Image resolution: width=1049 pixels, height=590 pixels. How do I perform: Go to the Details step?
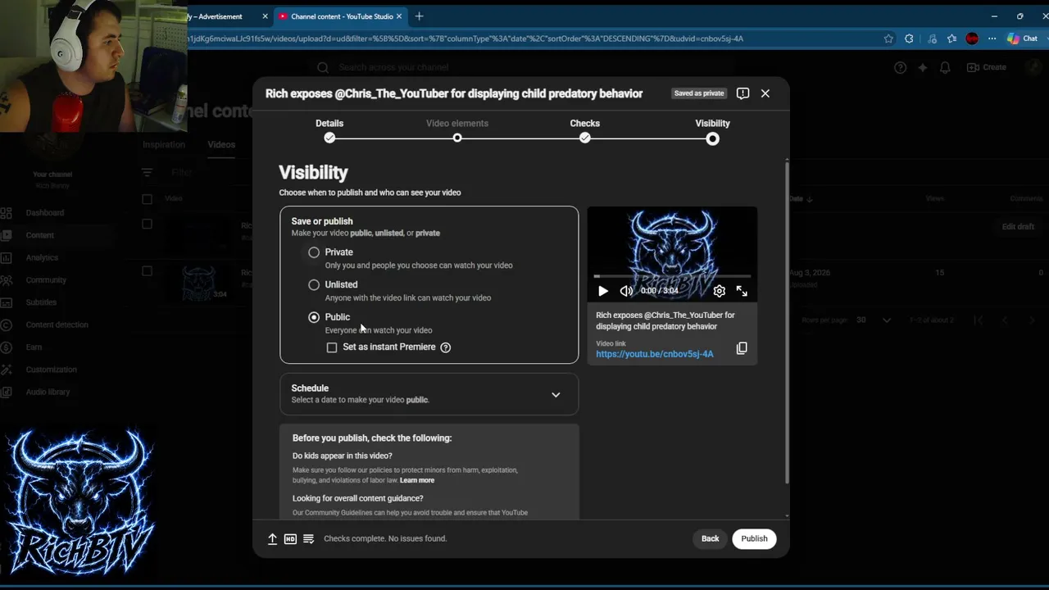pyautogui.click(x=329, y=131)
